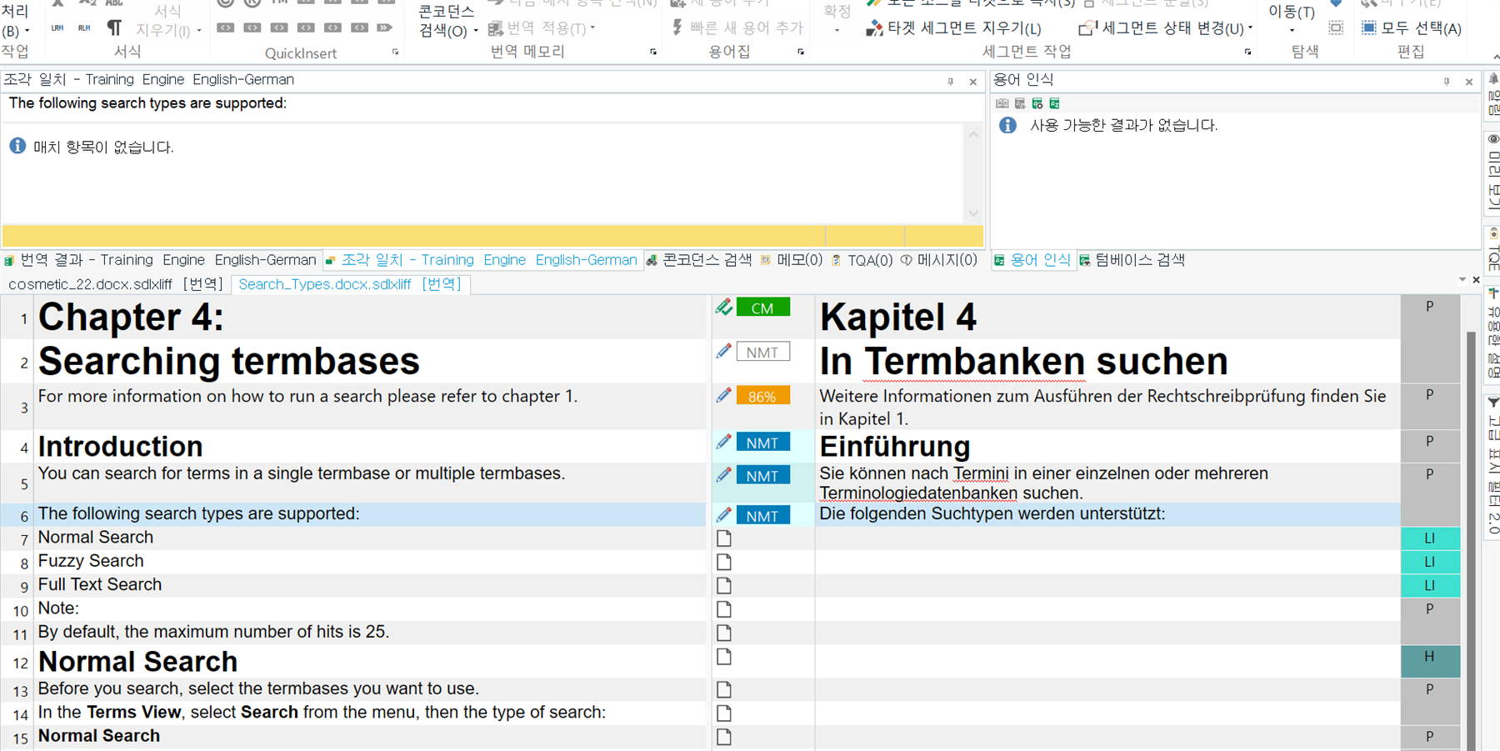The height and width of the screenshot is (751, 1500).
Task: Click the first QuickInsert tag icon in the lower row
Action: point(226,28)
